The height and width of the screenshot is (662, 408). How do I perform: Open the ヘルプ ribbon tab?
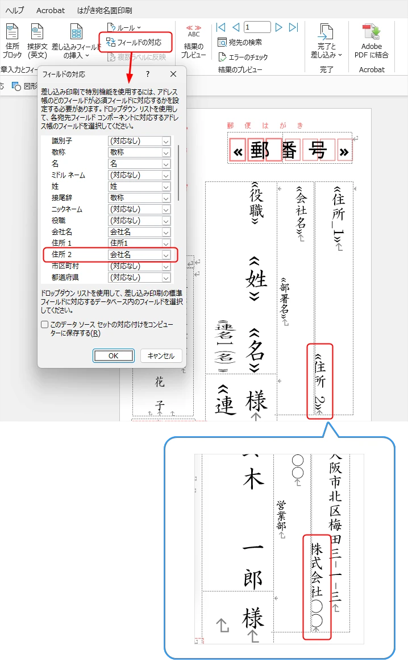tap(15, 10)
